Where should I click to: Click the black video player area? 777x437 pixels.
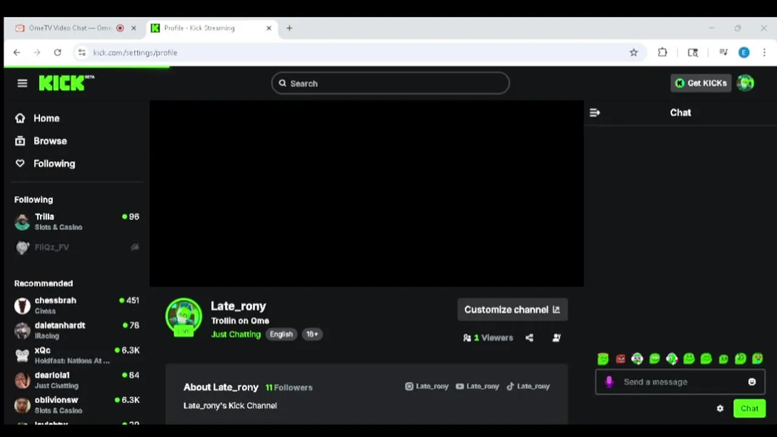[367, 193]
